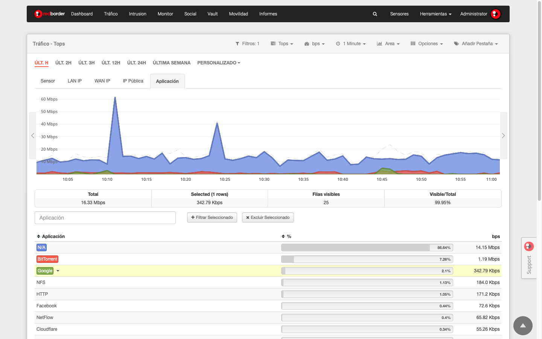
Task: Click the page vertical scrollbar
Action: click(539, 102)
